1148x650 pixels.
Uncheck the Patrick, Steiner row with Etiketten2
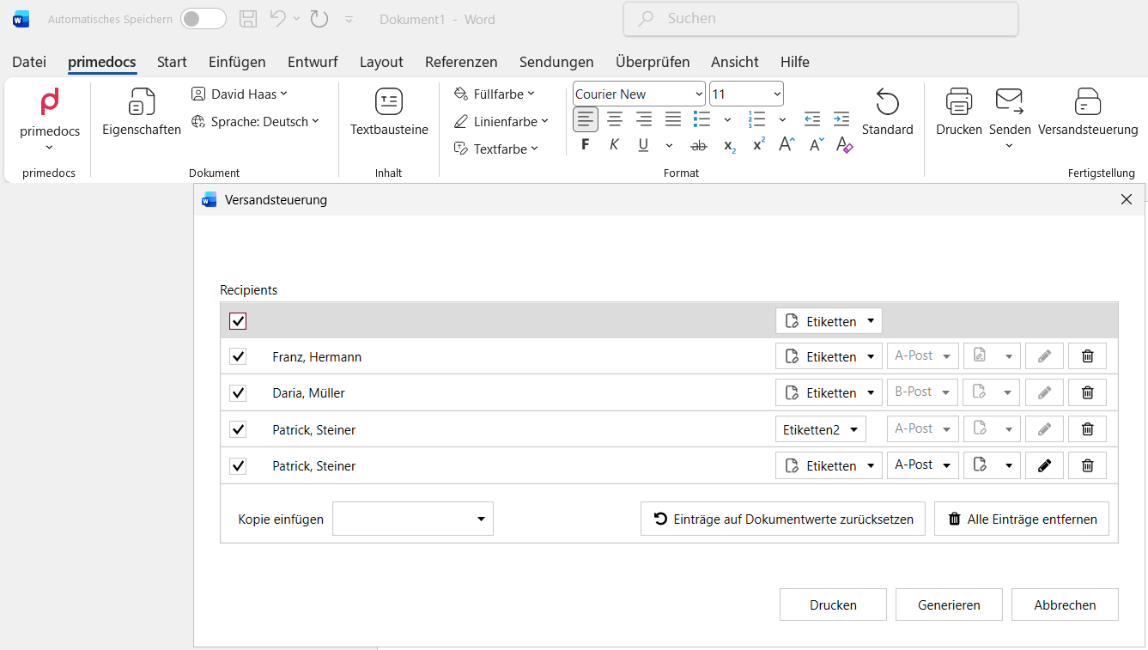coord(238,429)
